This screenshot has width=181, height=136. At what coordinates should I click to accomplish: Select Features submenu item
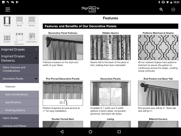(19, 87)
